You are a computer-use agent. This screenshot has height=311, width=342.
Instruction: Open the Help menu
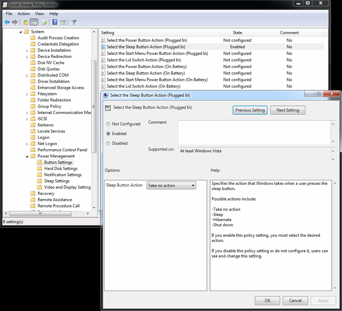coord(54,14)
